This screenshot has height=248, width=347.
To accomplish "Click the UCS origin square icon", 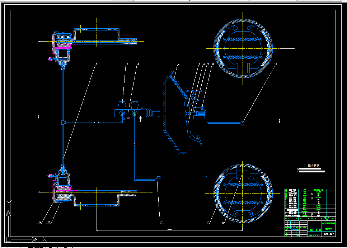I will (8, 239).
